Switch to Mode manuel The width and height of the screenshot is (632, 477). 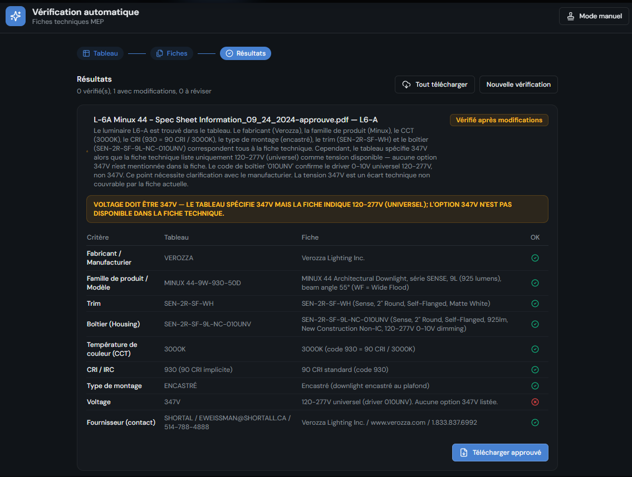coord(594,16)
